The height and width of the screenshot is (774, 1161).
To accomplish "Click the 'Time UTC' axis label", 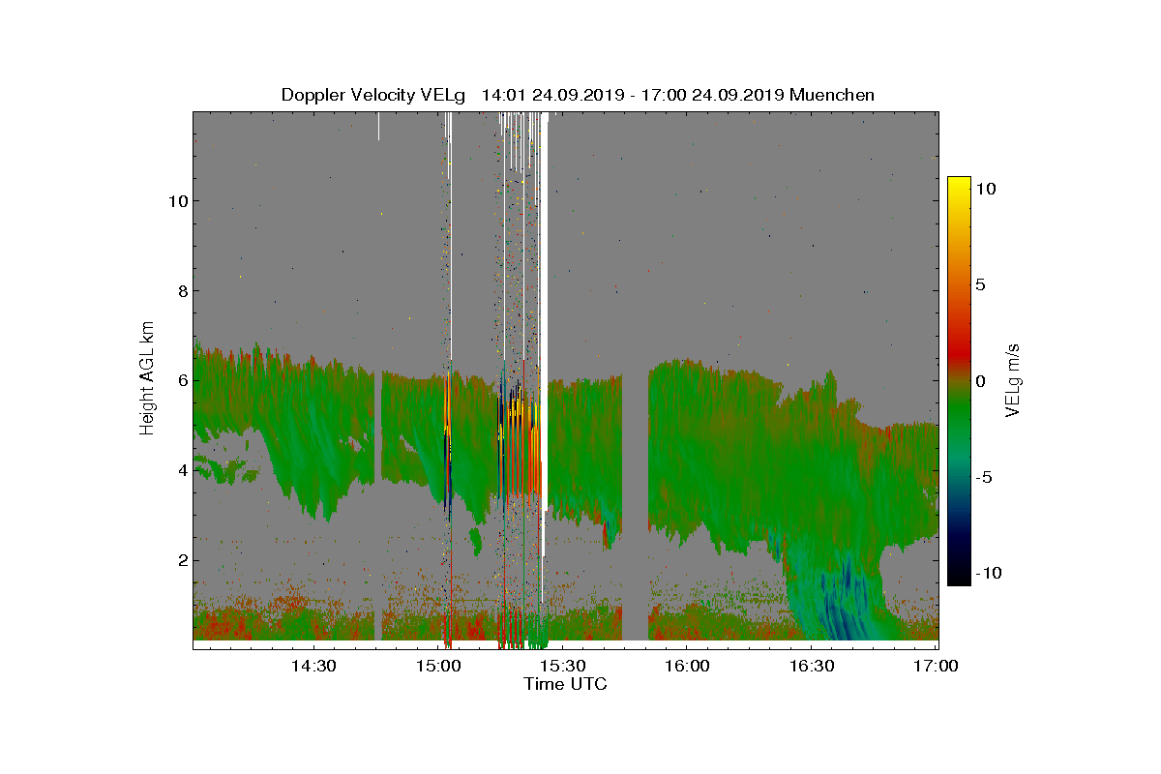I will coord(566,684).
